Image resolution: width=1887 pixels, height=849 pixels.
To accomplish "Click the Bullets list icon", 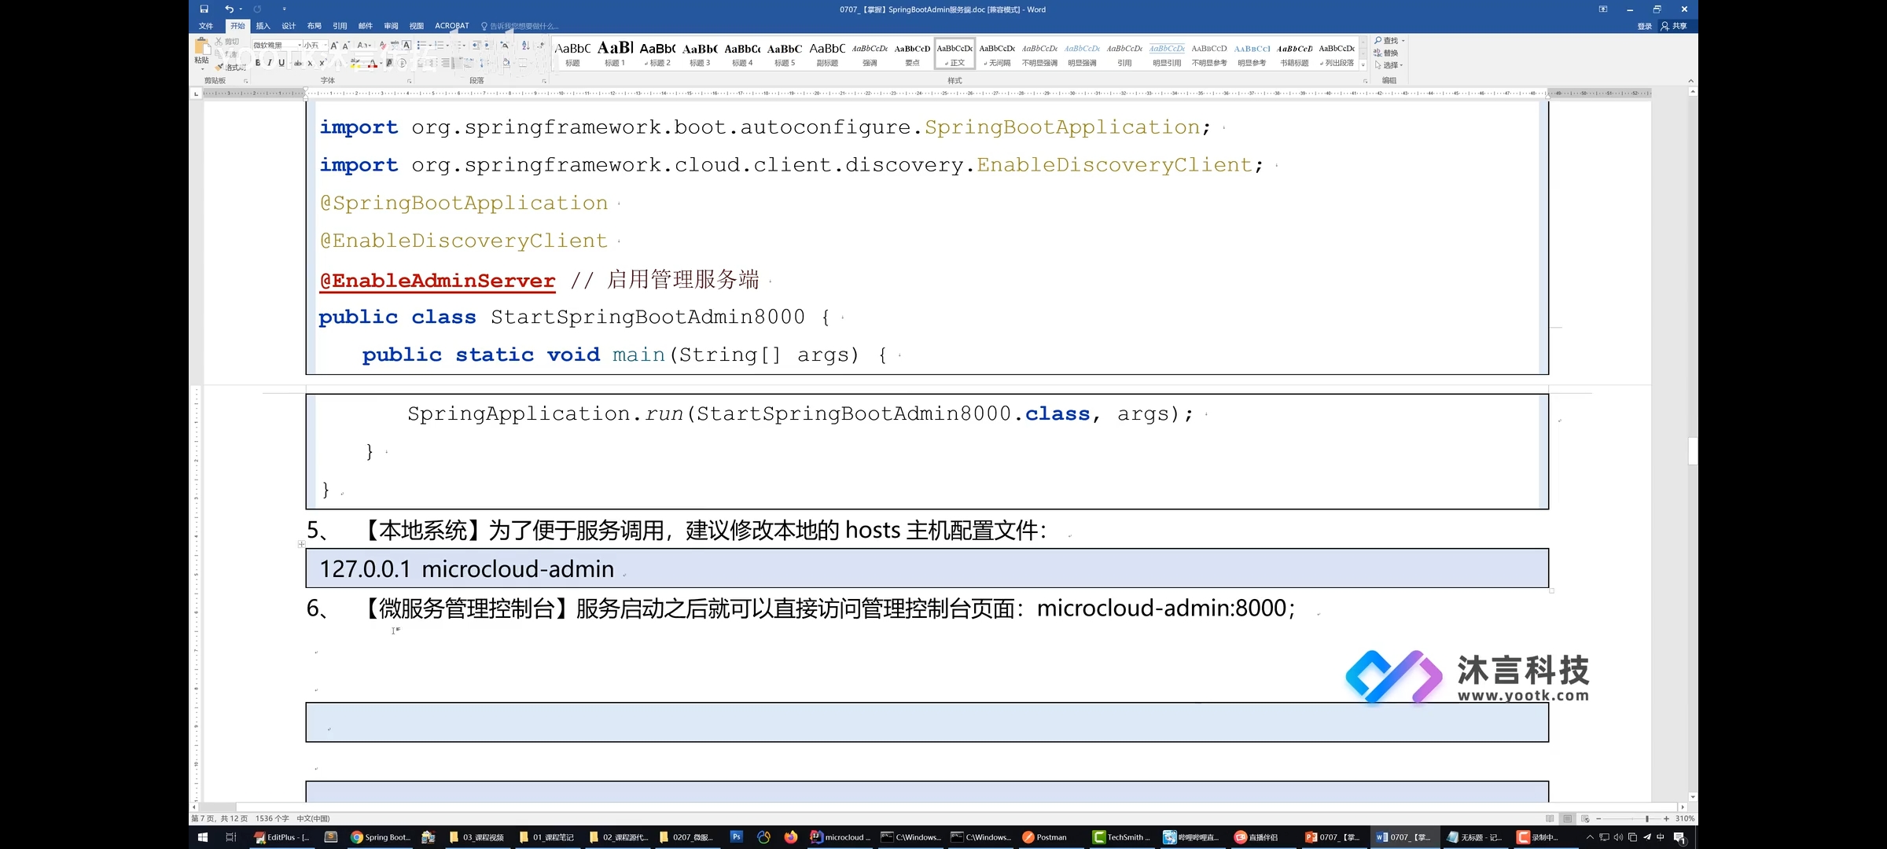I will 421,45.
